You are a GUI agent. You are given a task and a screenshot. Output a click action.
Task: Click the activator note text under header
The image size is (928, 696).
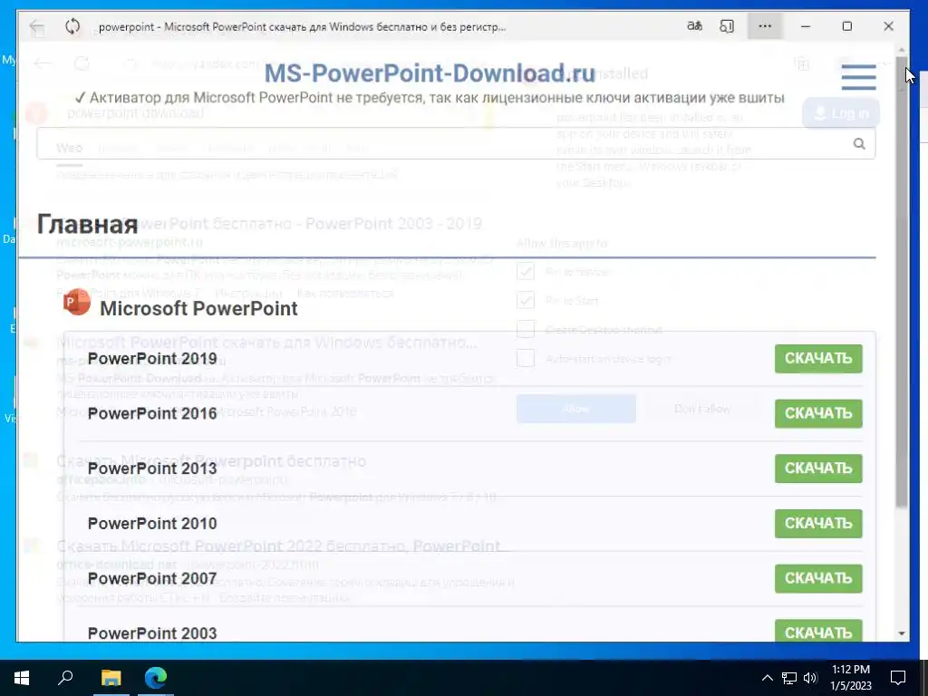430,98
